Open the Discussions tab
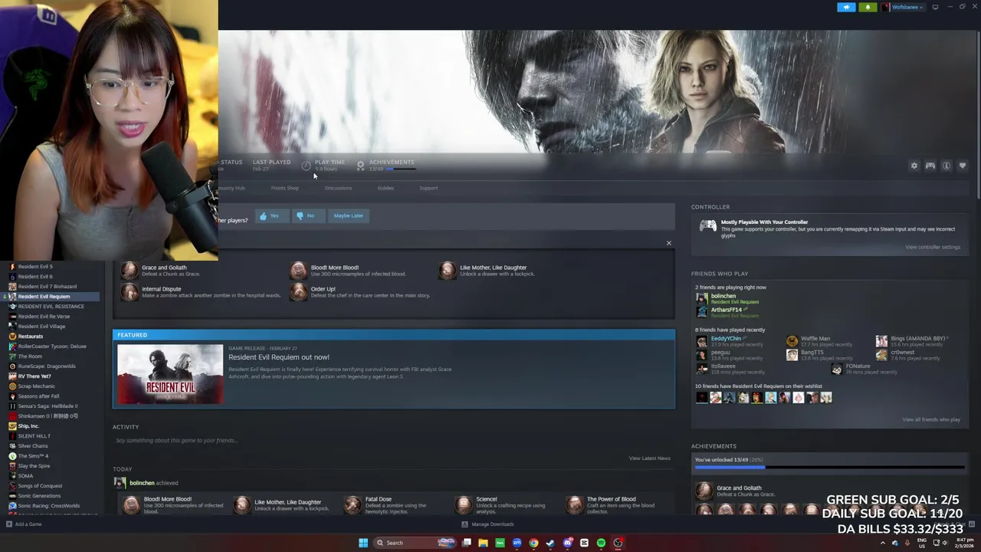The image size is (981, 552). coord(338,188)
